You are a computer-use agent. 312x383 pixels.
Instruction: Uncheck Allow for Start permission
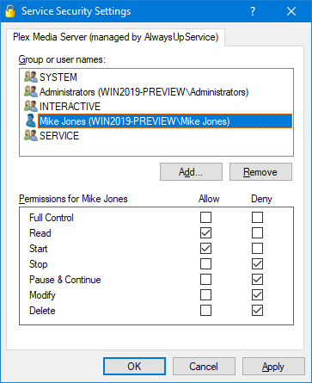205,249
